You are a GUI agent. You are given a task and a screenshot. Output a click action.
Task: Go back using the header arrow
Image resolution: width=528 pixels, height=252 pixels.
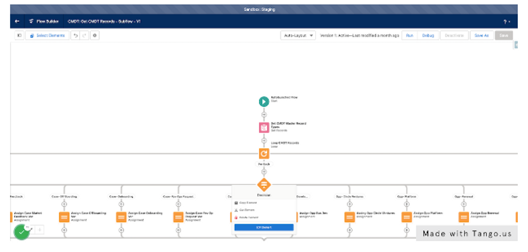click(17, 22)
